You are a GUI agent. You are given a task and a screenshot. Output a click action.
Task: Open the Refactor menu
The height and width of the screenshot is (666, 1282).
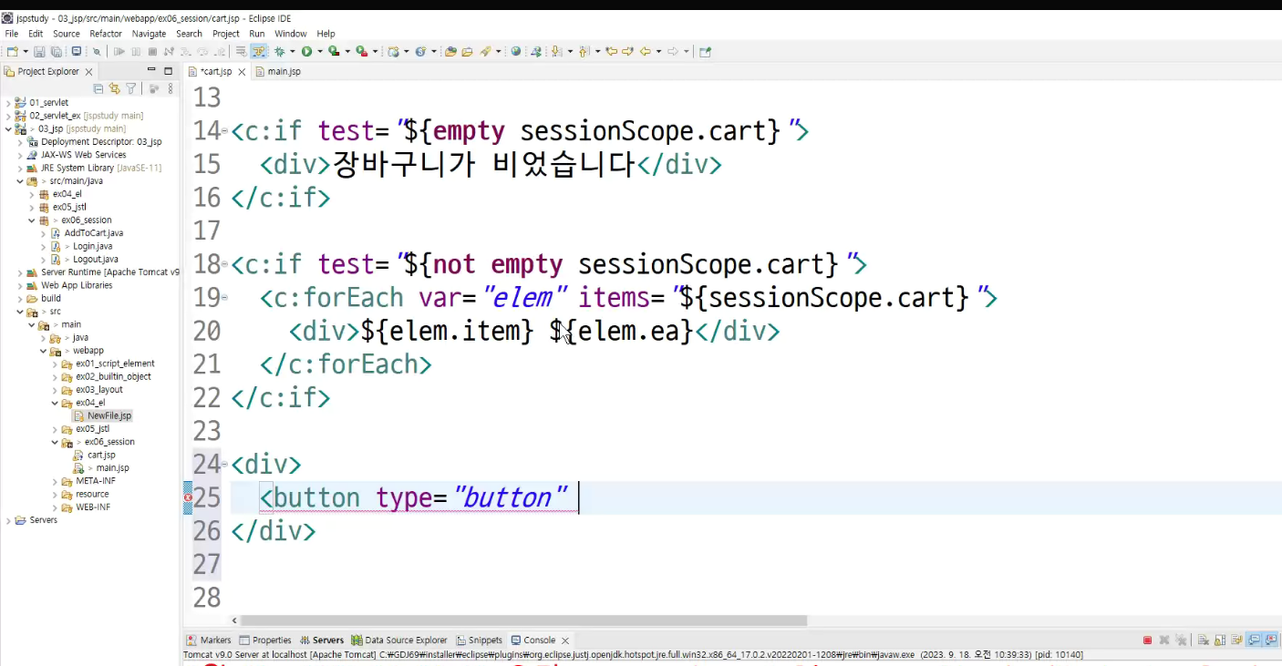coord(106,34)
